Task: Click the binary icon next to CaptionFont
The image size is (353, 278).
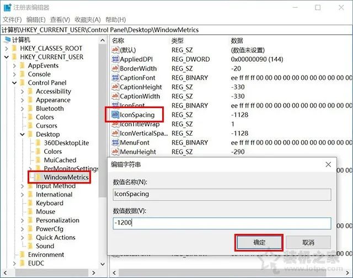Action: click(115, 78)
